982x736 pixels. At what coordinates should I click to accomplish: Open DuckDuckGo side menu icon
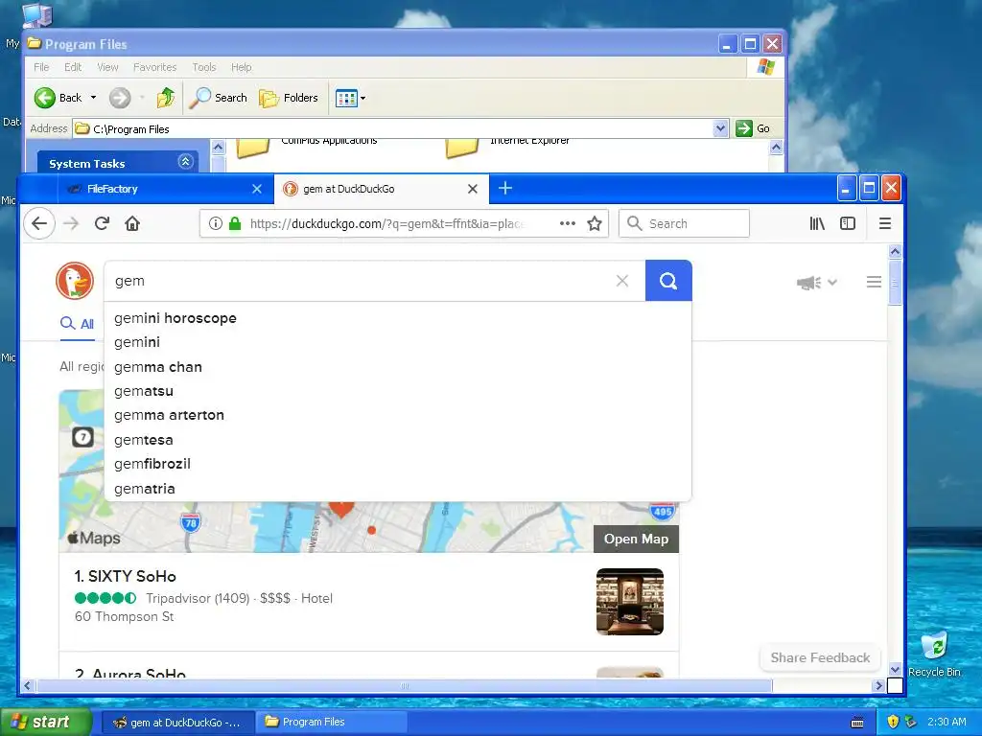(x=874, y=283)
